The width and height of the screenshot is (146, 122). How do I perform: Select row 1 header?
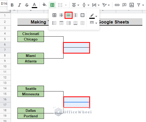point(5,15)
